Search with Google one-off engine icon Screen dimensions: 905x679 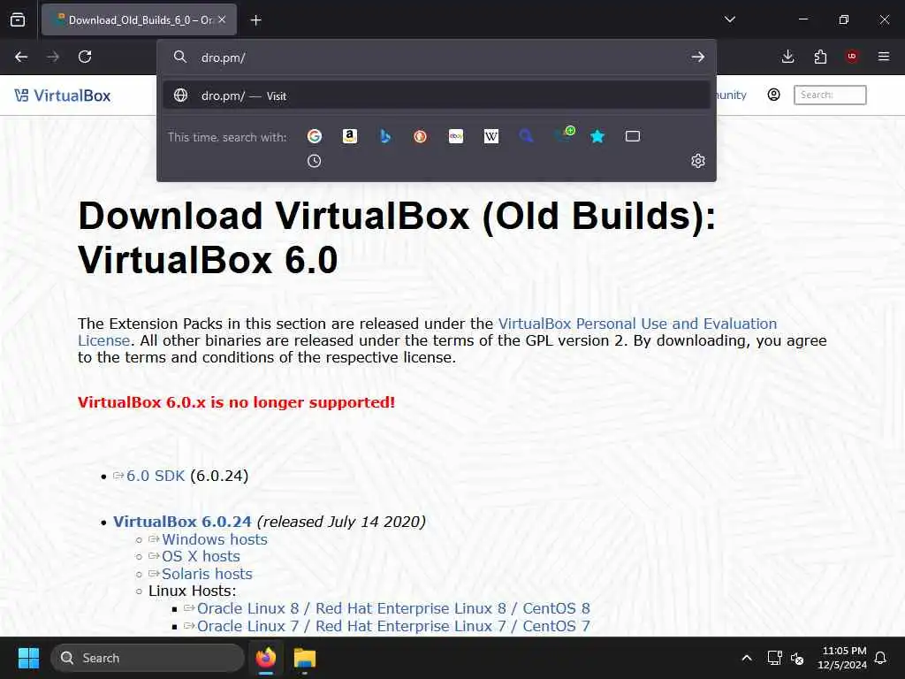pyautogui.click(x=315, y=136)
